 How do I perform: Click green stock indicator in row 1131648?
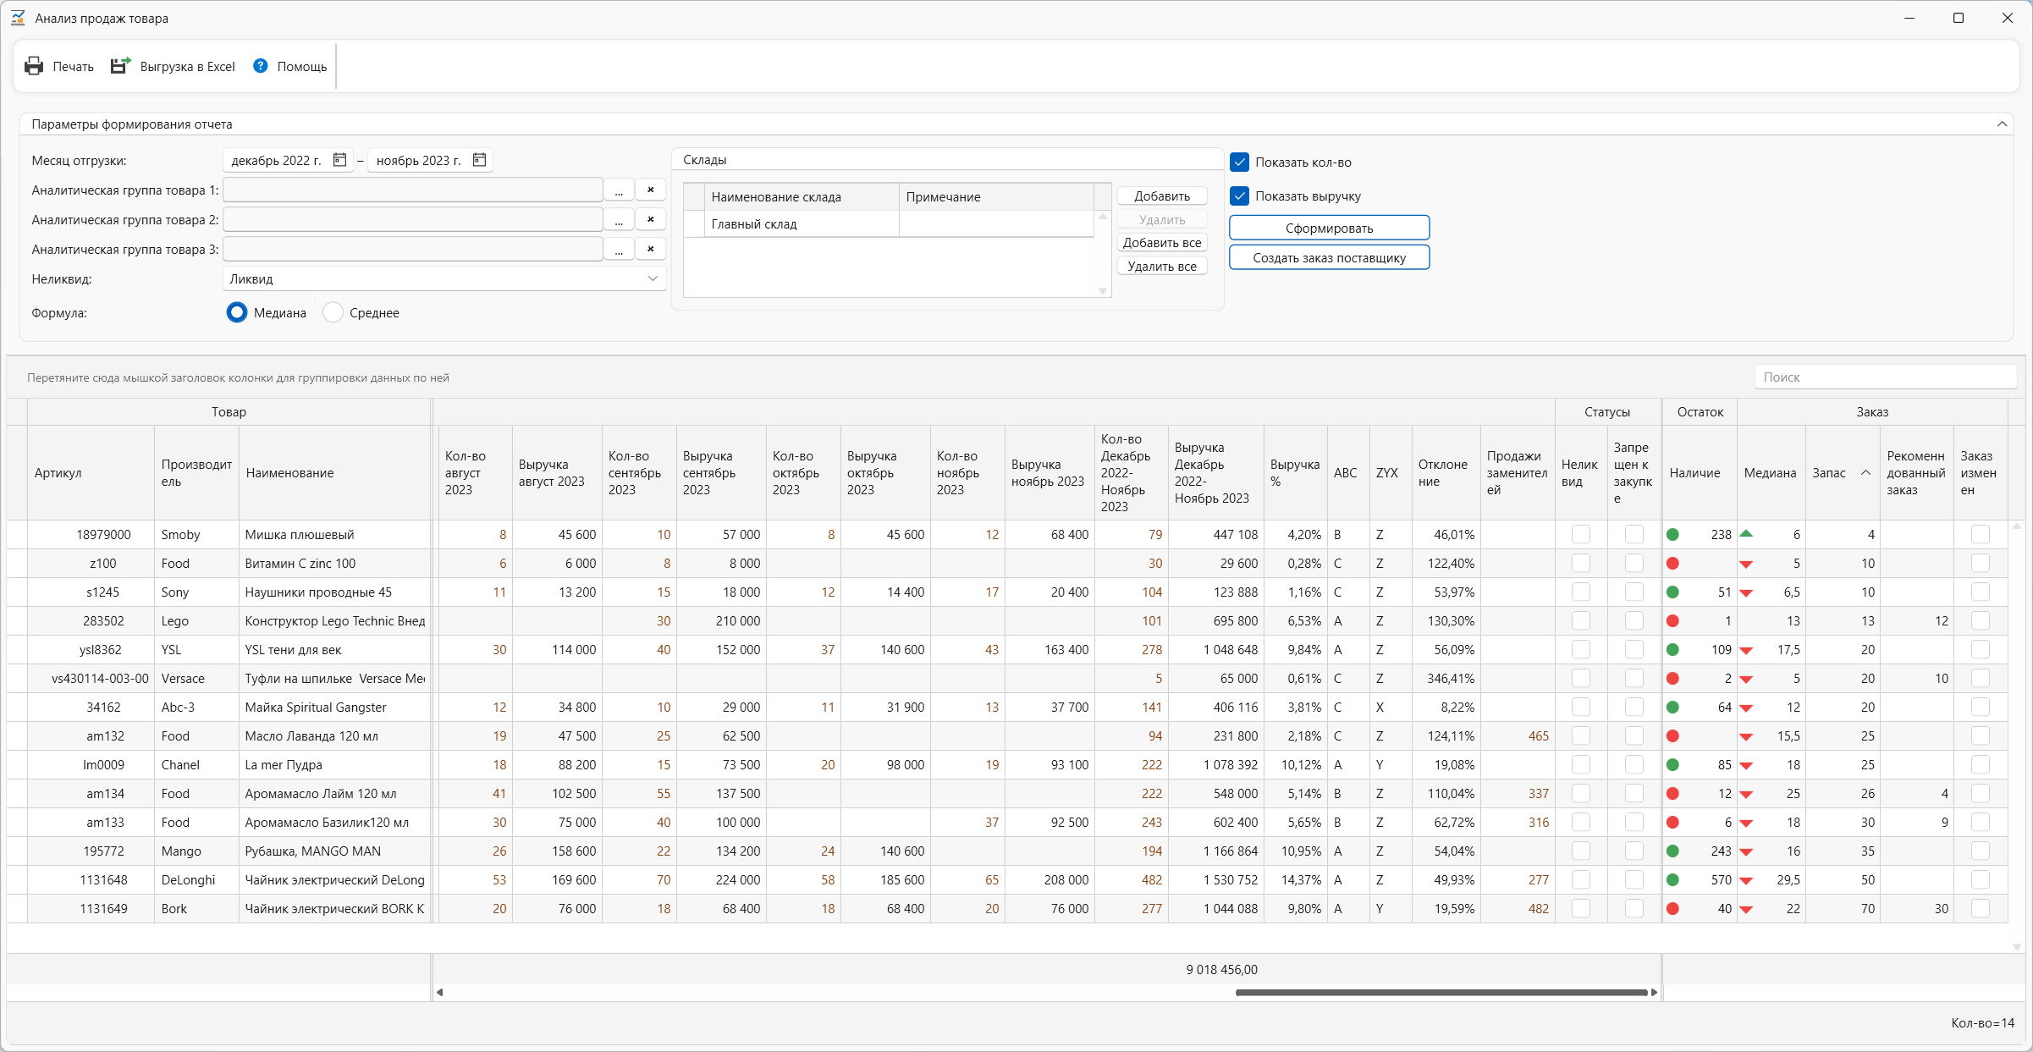1672,880
